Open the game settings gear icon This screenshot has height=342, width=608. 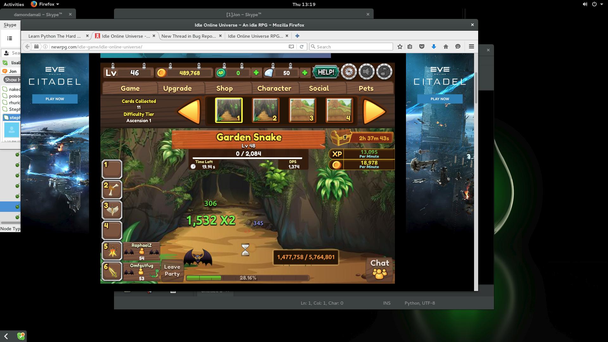click(x=349, y=72)
